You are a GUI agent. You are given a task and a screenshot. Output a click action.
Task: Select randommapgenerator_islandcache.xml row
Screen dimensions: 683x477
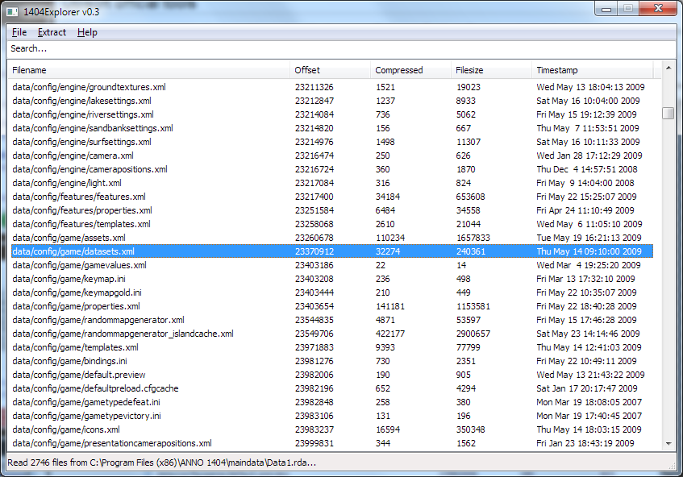332,334
